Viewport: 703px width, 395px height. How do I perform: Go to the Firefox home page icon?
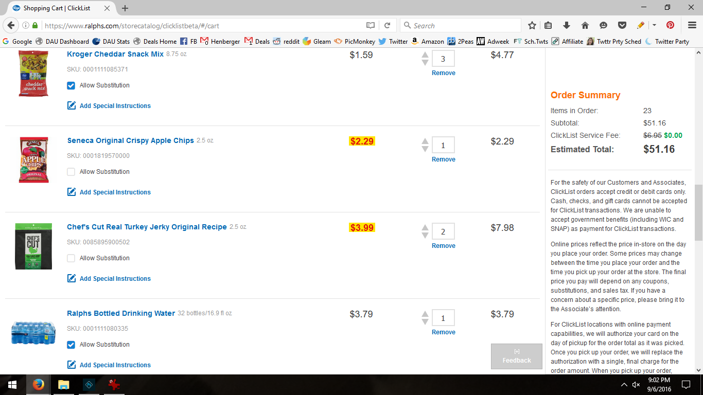585,25
